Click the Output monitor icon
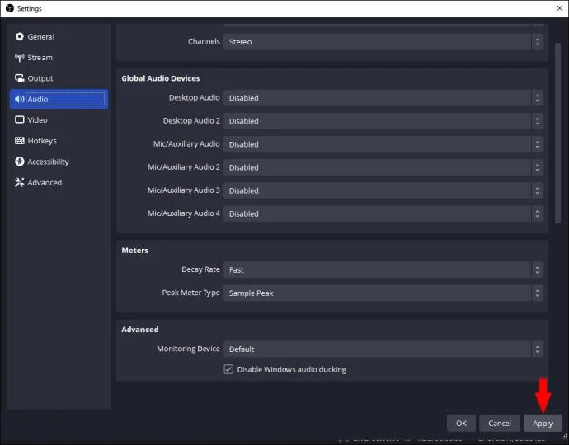Viewport: 569px width, 445px height. [20, 78]
